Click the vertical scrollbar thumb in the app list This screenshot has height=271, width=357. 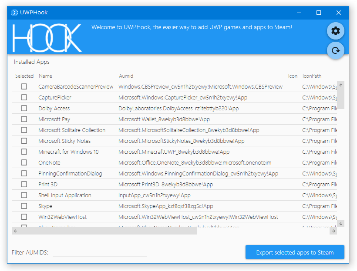tap(340, 98)
